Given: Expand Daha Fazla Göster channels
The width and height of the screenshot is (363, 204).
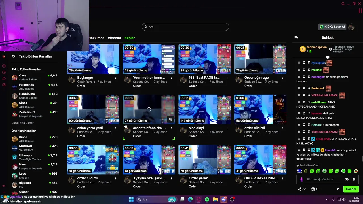Looking at the screenshot, I should [23, 123].
